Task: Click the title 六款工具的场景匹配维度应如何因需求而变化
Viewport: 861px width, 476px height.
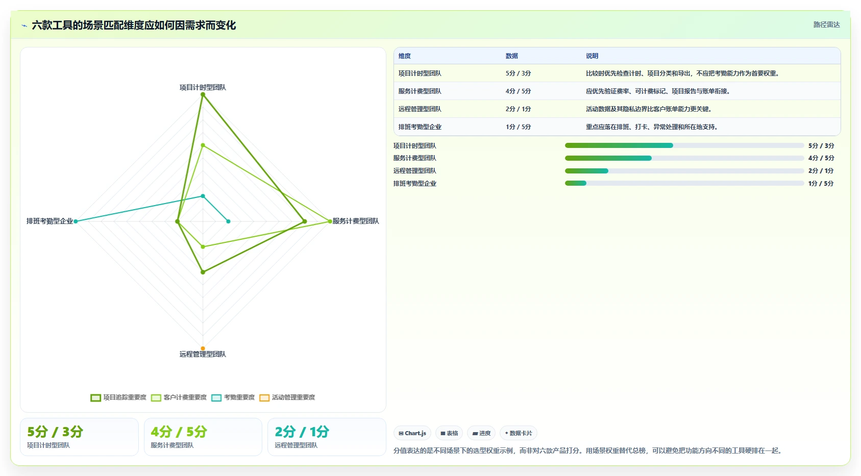Action: [x=134, y=25]
